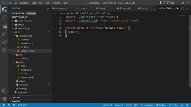191x107 pixels.
Task: Split the editor to the right
Action: coord(183,8)
